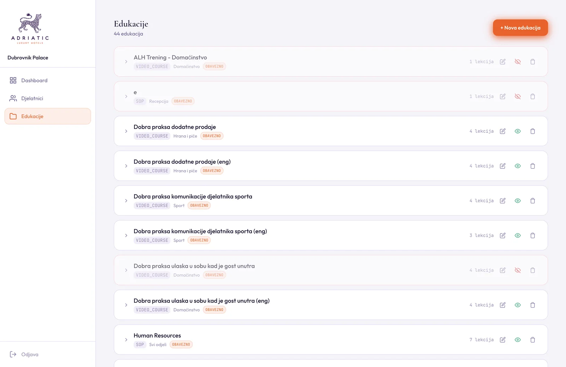
Task: Go to Djelatnici section
Action: point(48,99)
